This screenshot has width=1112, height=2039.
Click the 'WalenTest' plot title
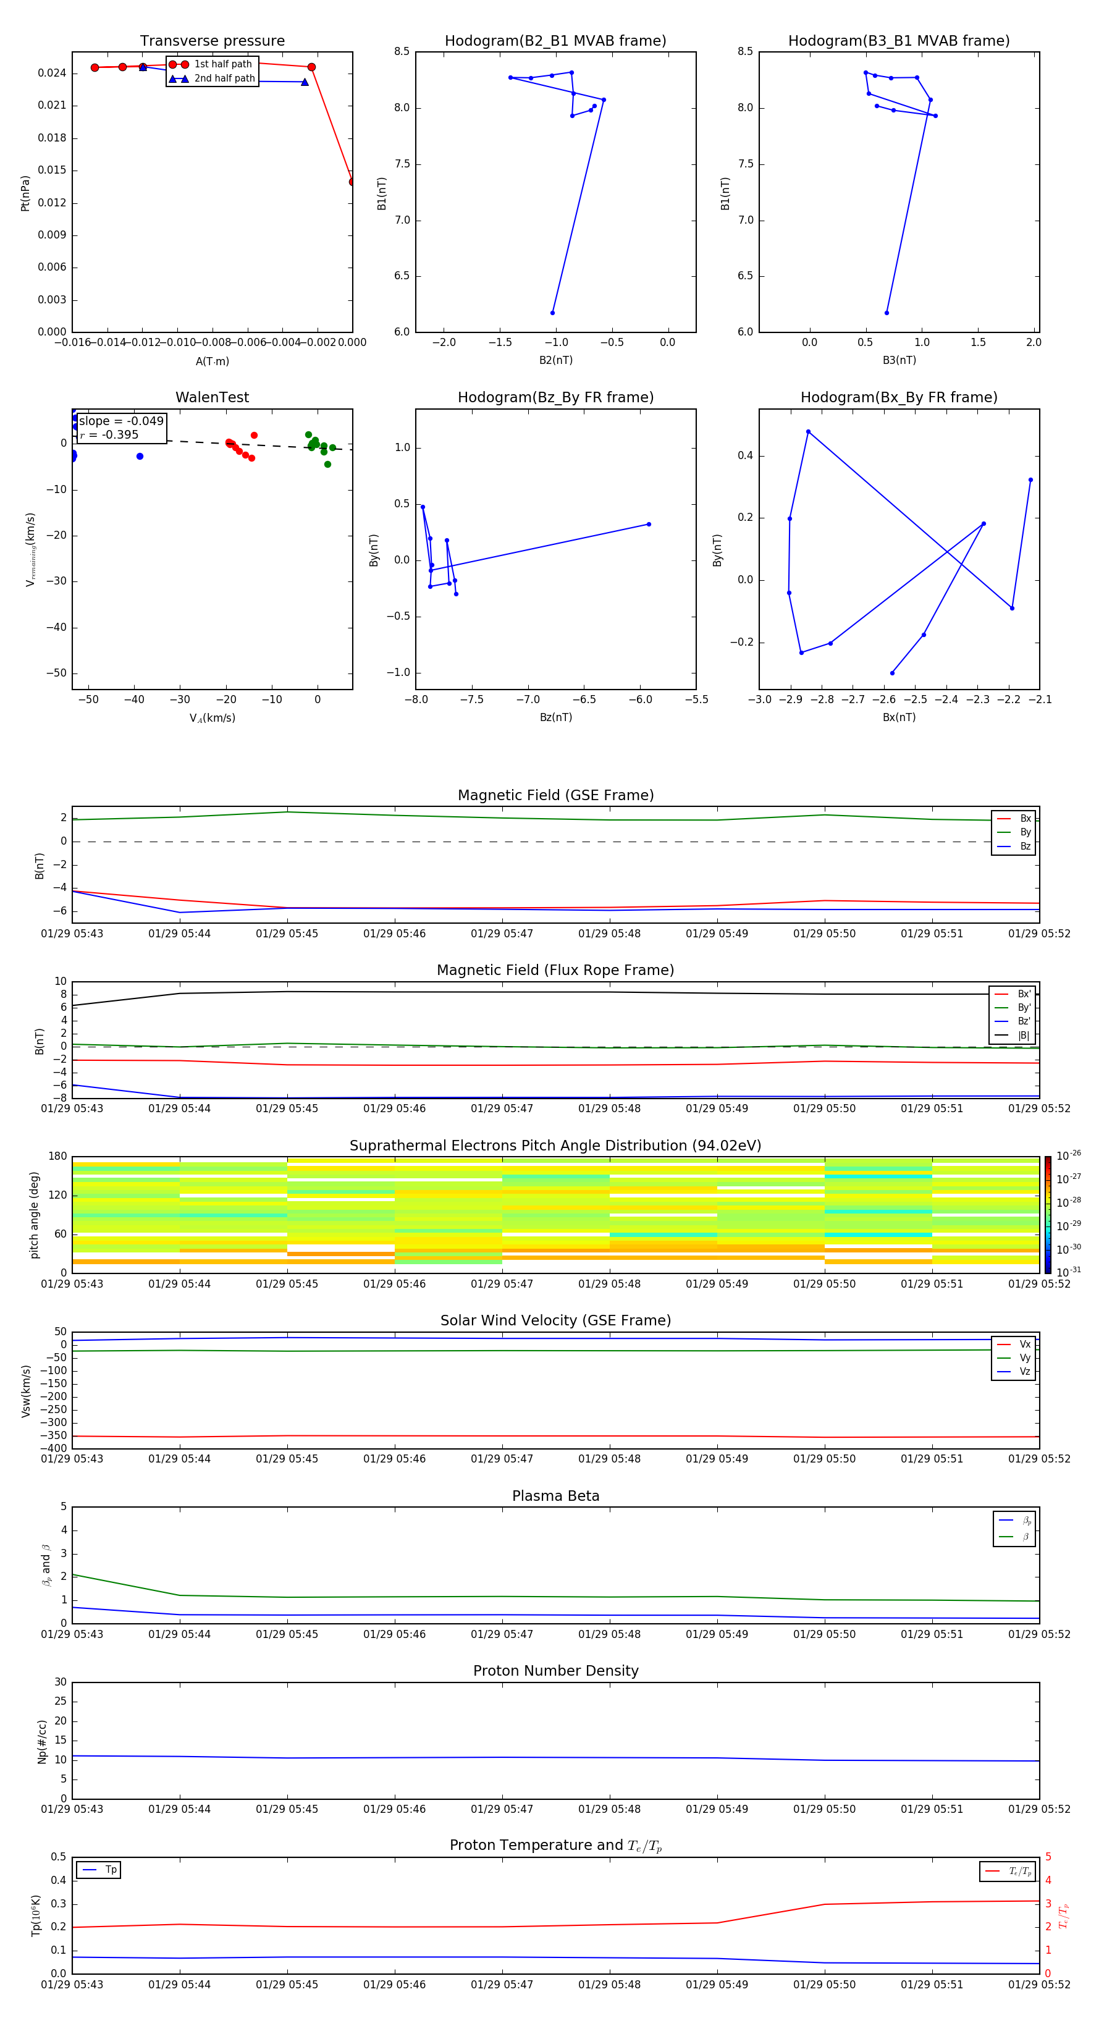(212, 397)
